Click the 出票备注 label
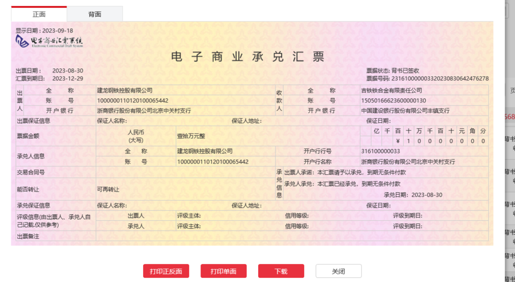The image size is (515, 282). 28,236
